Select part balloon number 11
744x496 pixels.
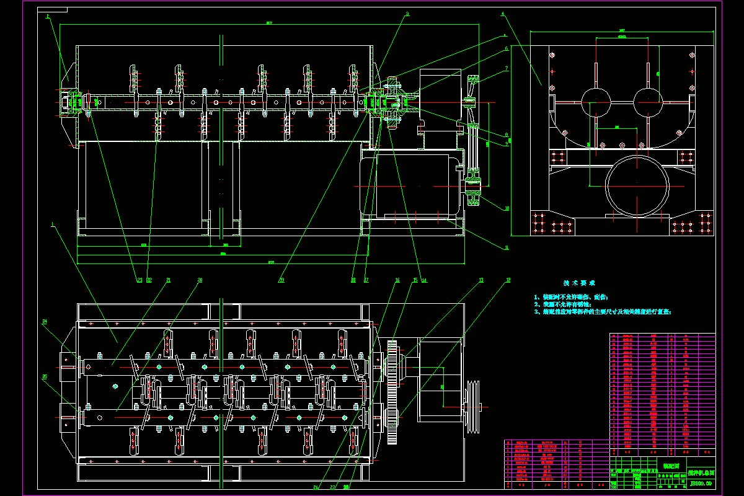(507, 247)
